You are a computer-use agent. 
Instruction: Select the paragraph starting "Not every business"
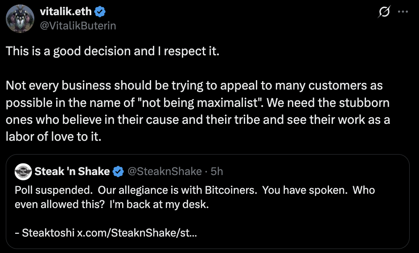click(194, 102)
